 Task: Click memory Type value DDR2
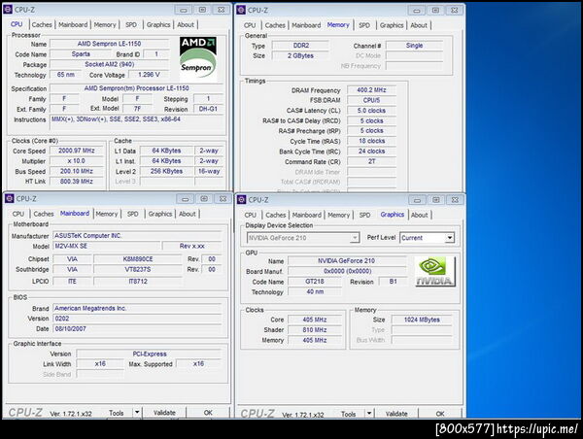pos(300,46)
